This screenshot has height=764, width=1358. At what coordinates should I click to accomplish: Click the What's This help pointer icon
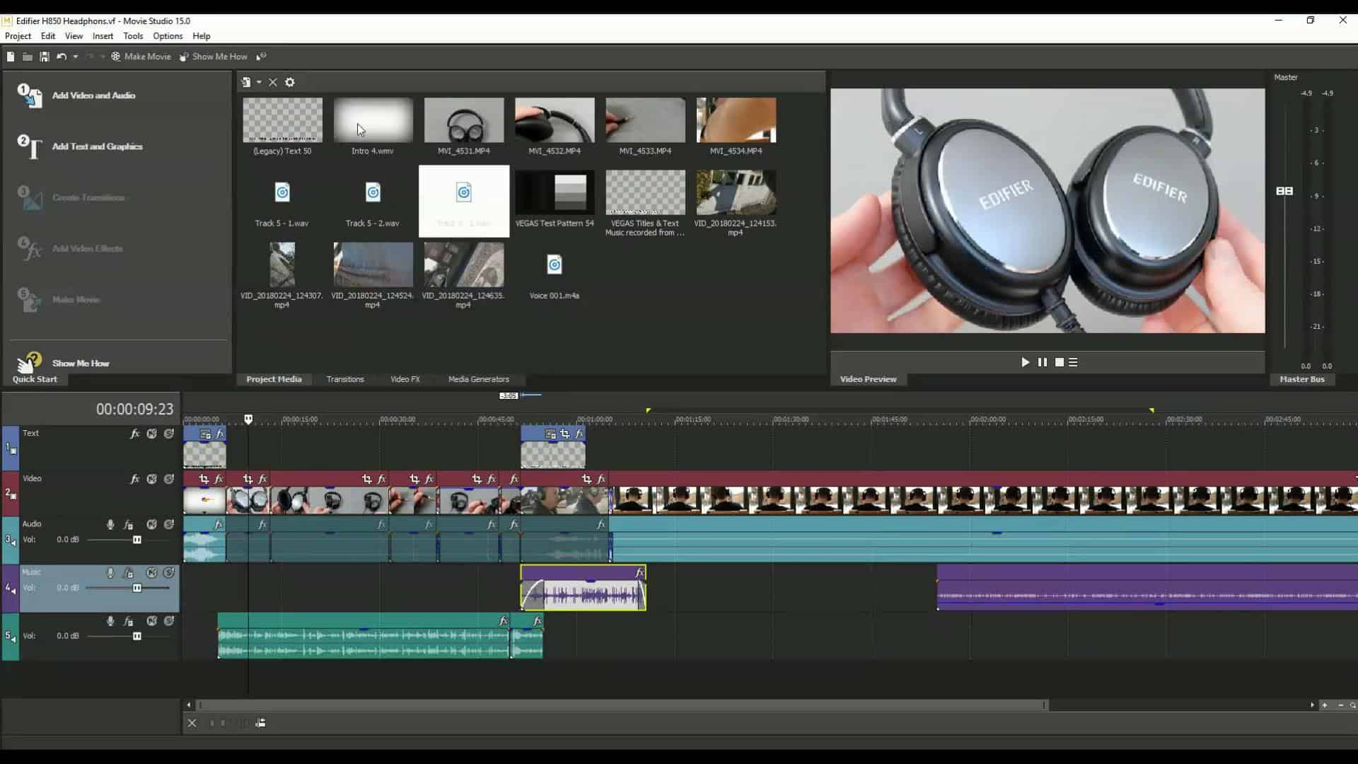point(261,57)
